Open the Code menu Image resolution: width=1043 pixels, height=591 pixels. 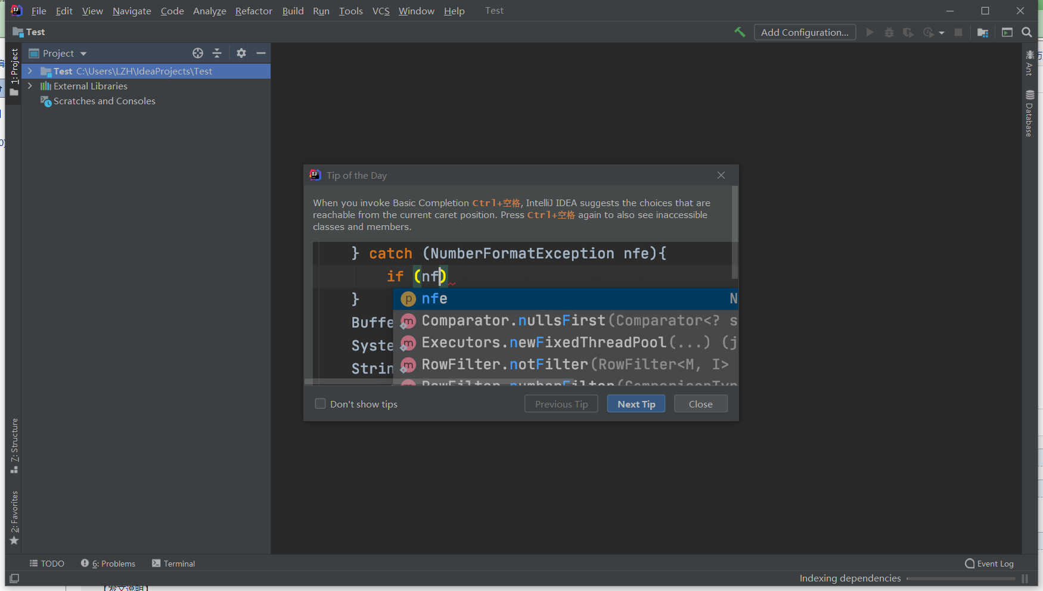(172, 11)
